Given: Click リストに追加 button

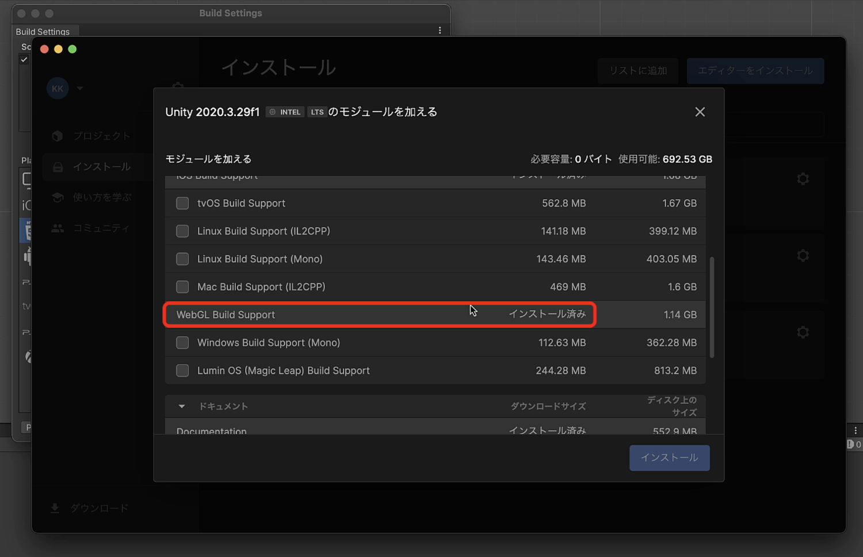Looking at the screenshot, I should [x=638, y=71].
